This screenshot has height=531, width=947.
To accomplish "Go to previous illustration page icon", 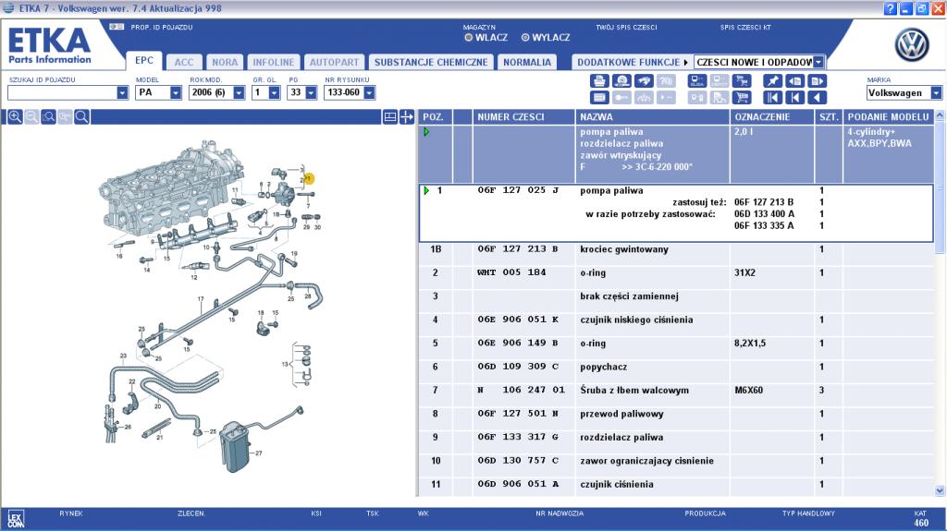I will coord(794,81).
